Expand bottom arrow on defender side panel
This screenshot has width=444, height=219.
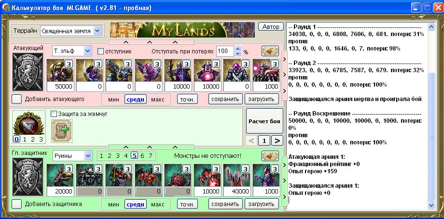click(284, 197)
